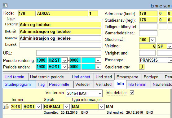Image resolution: width=172 pixels, height=118 pixels.
Task: Click the Nynorsk name field
Action: pyautogui.click(x=60, y=38)
